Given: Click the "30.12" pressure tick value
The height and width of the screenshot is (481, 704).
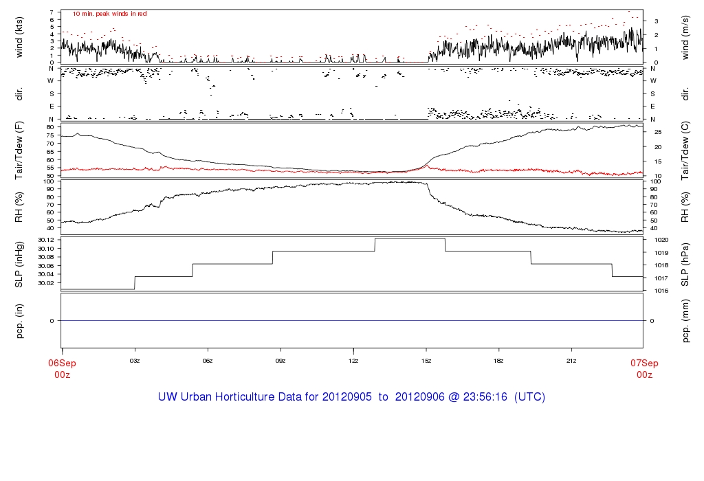Looking at the screenshot, I should click(46, 240).
